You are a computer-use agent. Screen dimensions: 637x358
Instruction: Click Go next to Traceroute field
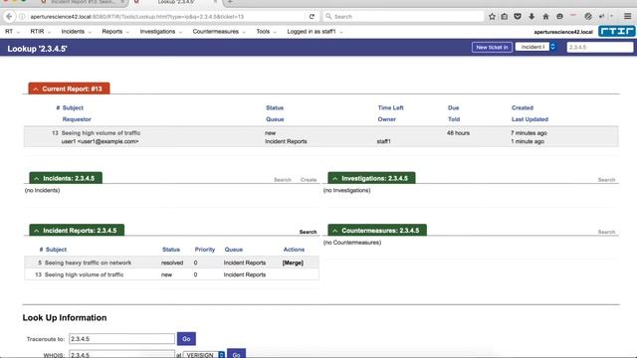pos(186,339)
